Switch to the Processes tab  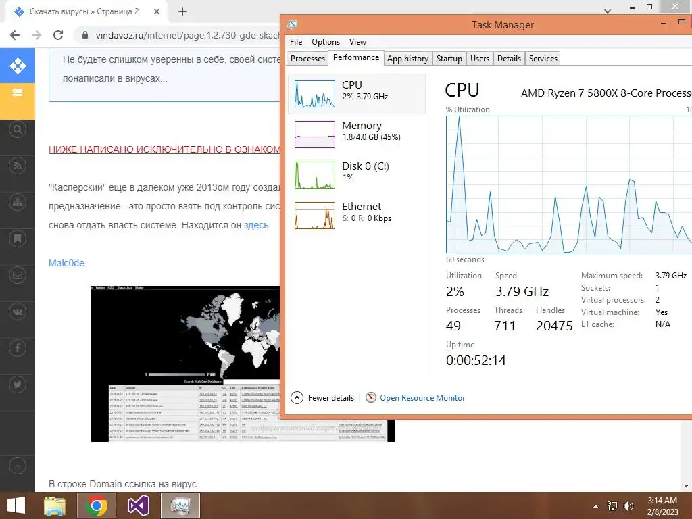[x=307, y=59]
